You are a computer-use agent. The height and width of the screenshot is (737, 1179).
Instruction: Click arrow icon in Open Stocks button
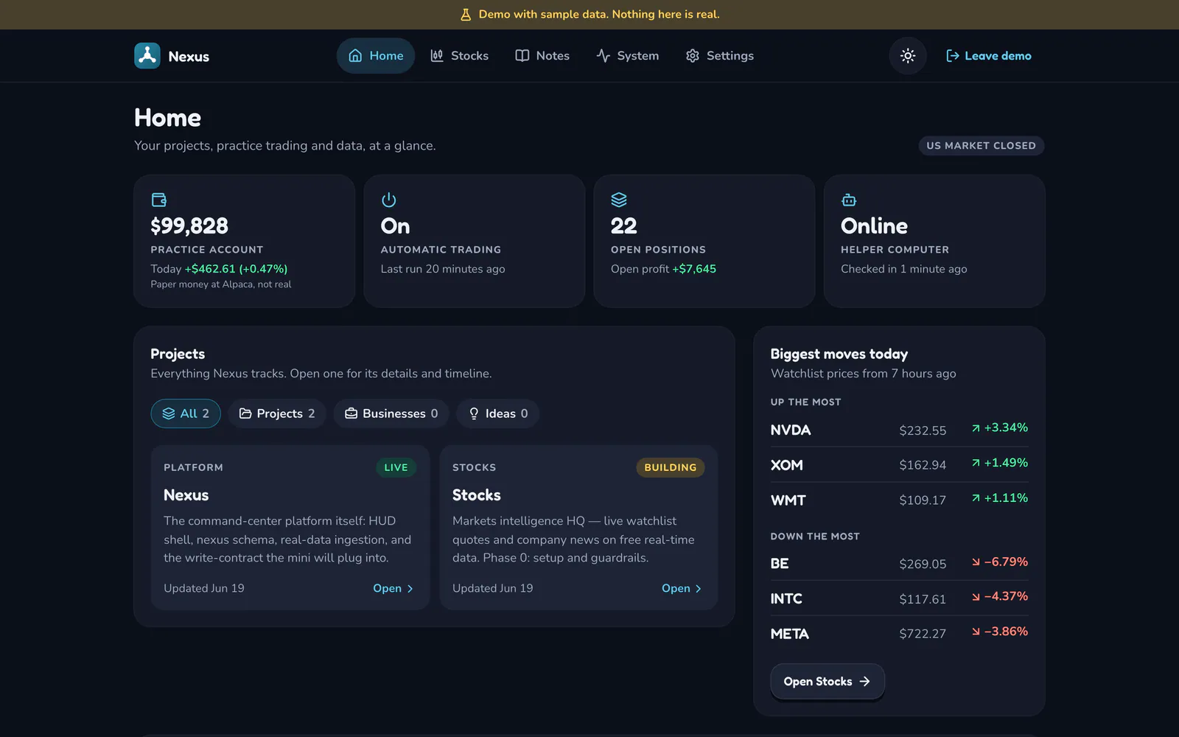(865, 682)
